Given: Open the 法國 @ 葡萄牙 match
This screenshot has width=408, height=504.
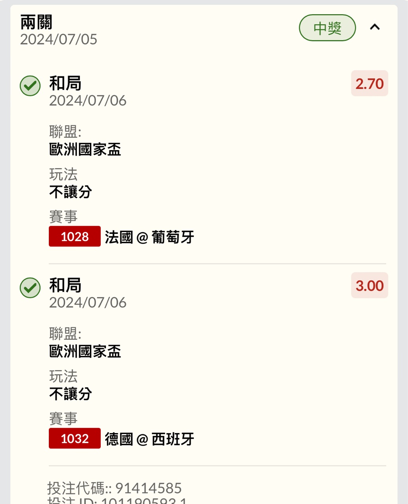Looking at the screenshot, I should [149, 237].
